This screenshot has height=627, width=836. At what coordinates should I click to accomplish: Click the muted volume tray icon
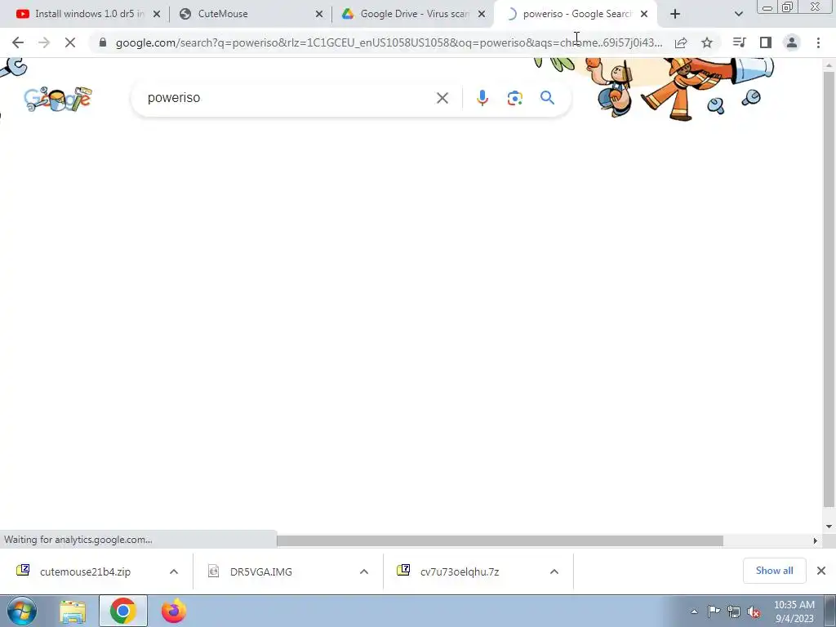coord(754,611)
